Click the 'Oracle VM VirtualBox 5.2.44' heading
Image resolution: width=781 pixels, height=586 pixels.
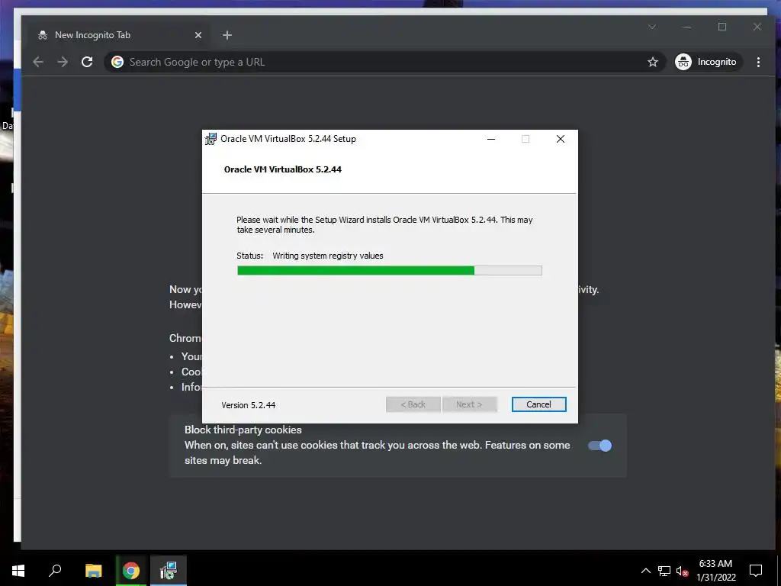click(x=282, y=169)
